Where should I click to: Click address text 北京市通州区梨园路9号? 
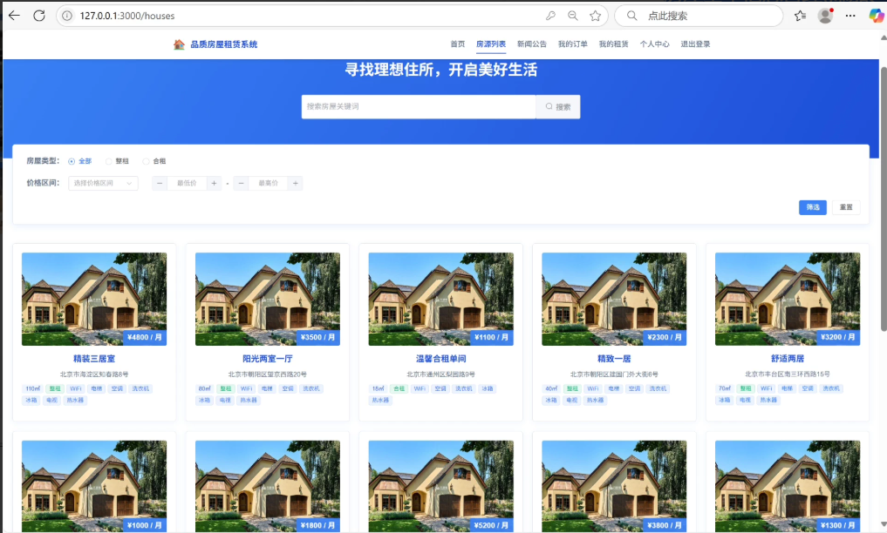pos(441,374)
